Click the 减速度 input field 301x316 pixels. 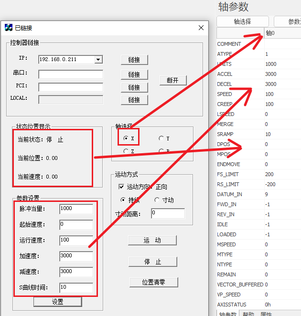(76, 272)
